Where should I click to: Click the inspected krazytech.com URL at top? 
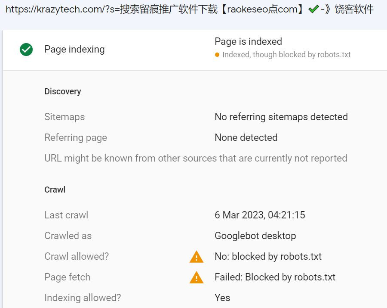tap(189, 9)
